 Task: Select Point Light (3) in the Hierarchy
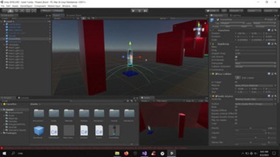(x=16, y=56)
